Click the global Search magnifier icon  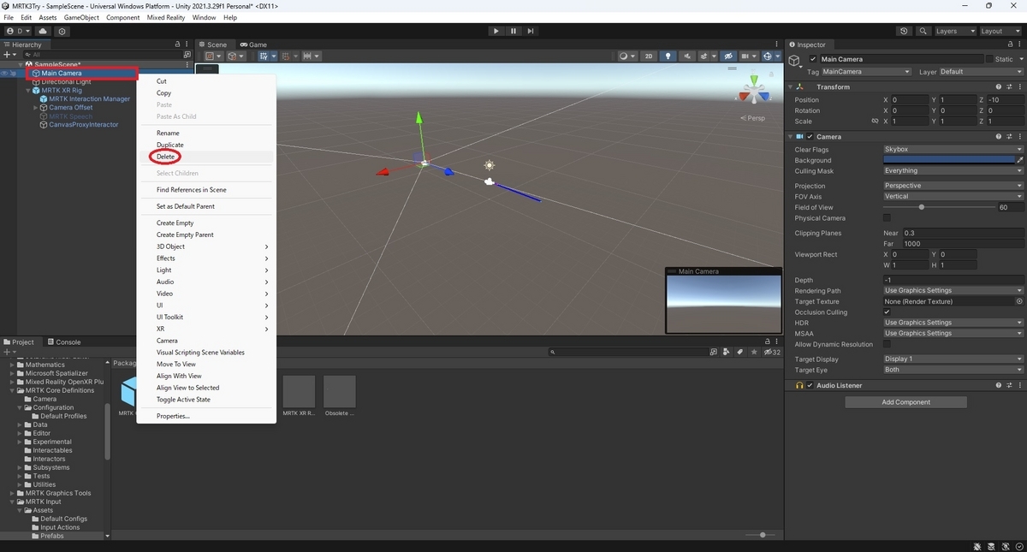[923, 31]
